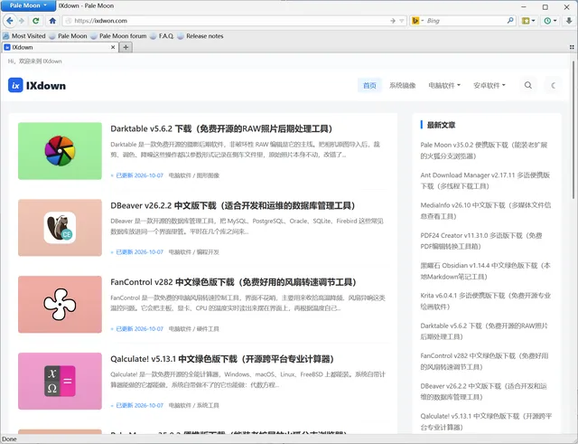The image size is (578, 444).
Task: Click the 最新文章 sidebar heading
Action: pyautogui.click(x=441, y=125)
